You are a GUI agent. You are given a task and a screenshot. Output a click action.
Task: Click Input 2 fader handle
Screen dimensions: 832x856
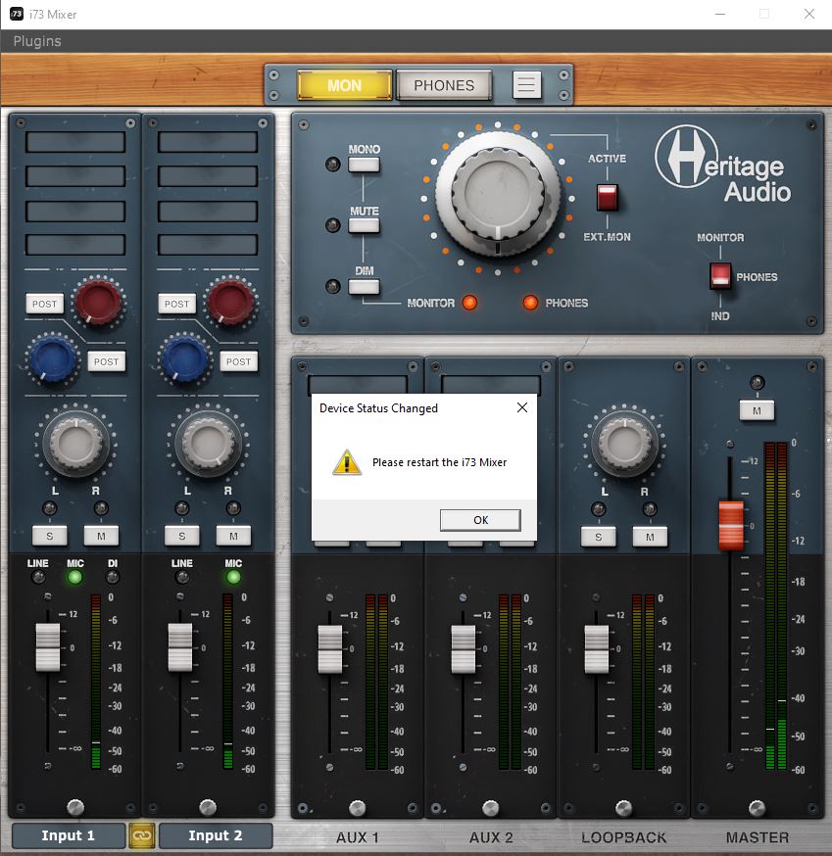[x=179, y=647]
